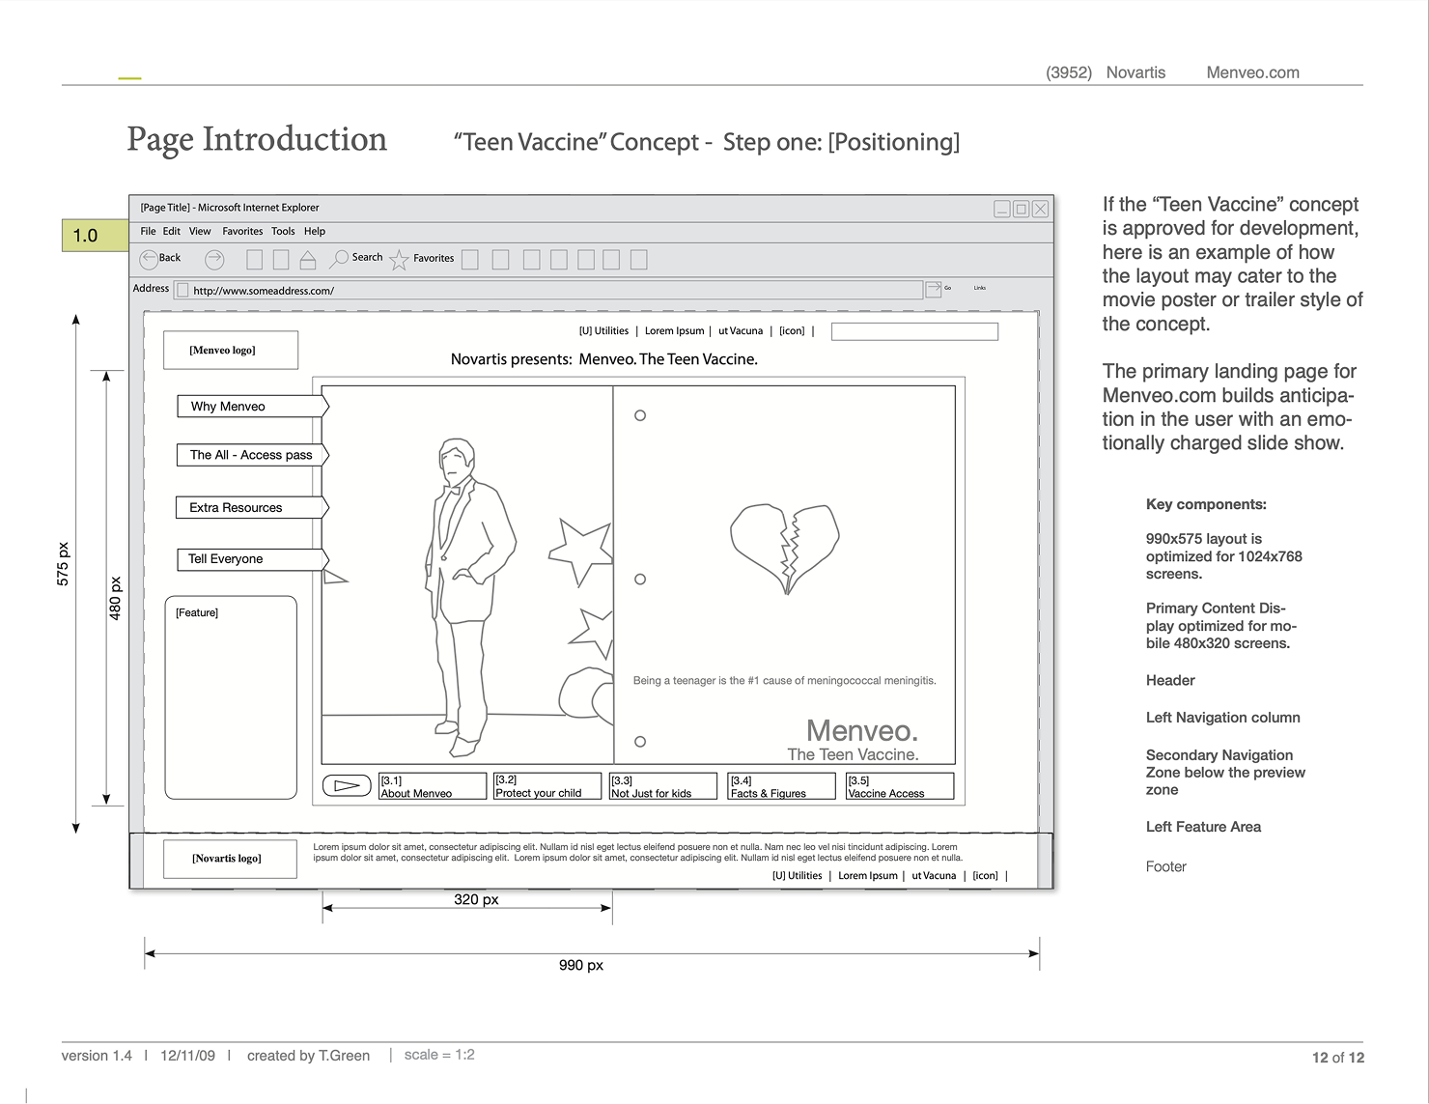1429x1104 pixels.
Task: Click the Links label on address bar
Action: [x=979, y=288]
